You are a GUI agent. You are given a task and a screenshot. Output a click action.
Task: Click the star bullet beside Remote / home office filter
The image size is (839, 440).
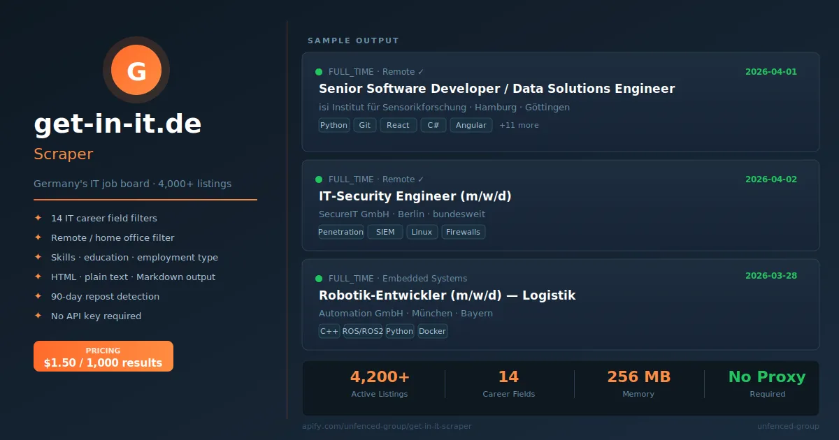pyautogui.click(x=38, y=238)
